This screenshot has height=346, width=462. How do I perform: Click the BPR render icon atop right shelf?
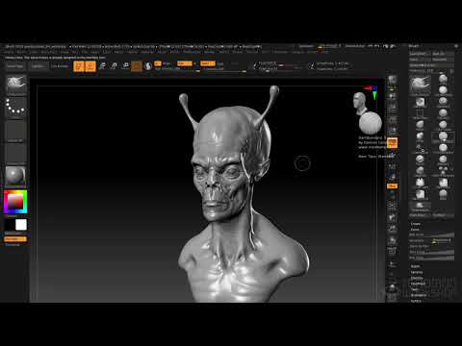point(392,80)
